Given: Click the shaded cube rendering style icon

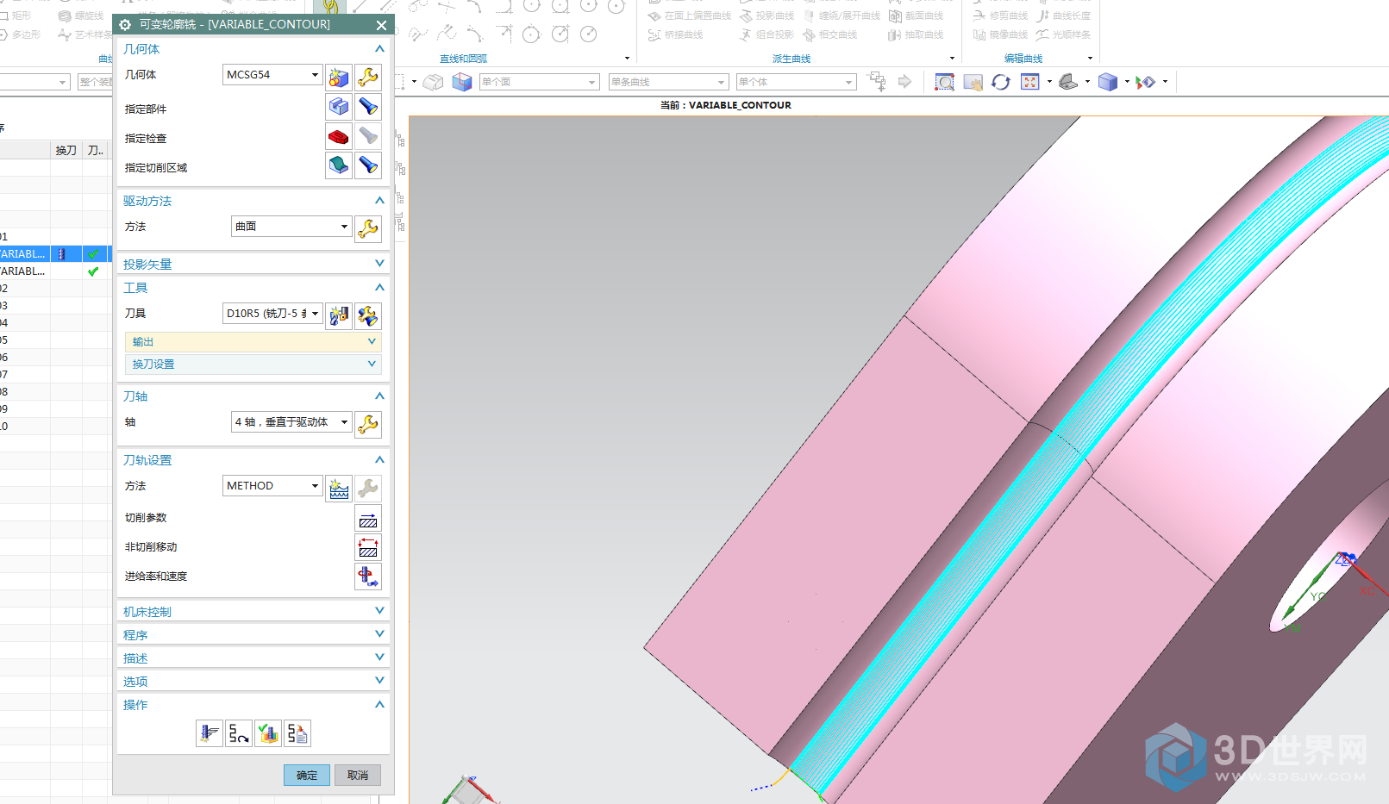Looking at the screenshot, I should (x=1108, y=82).
